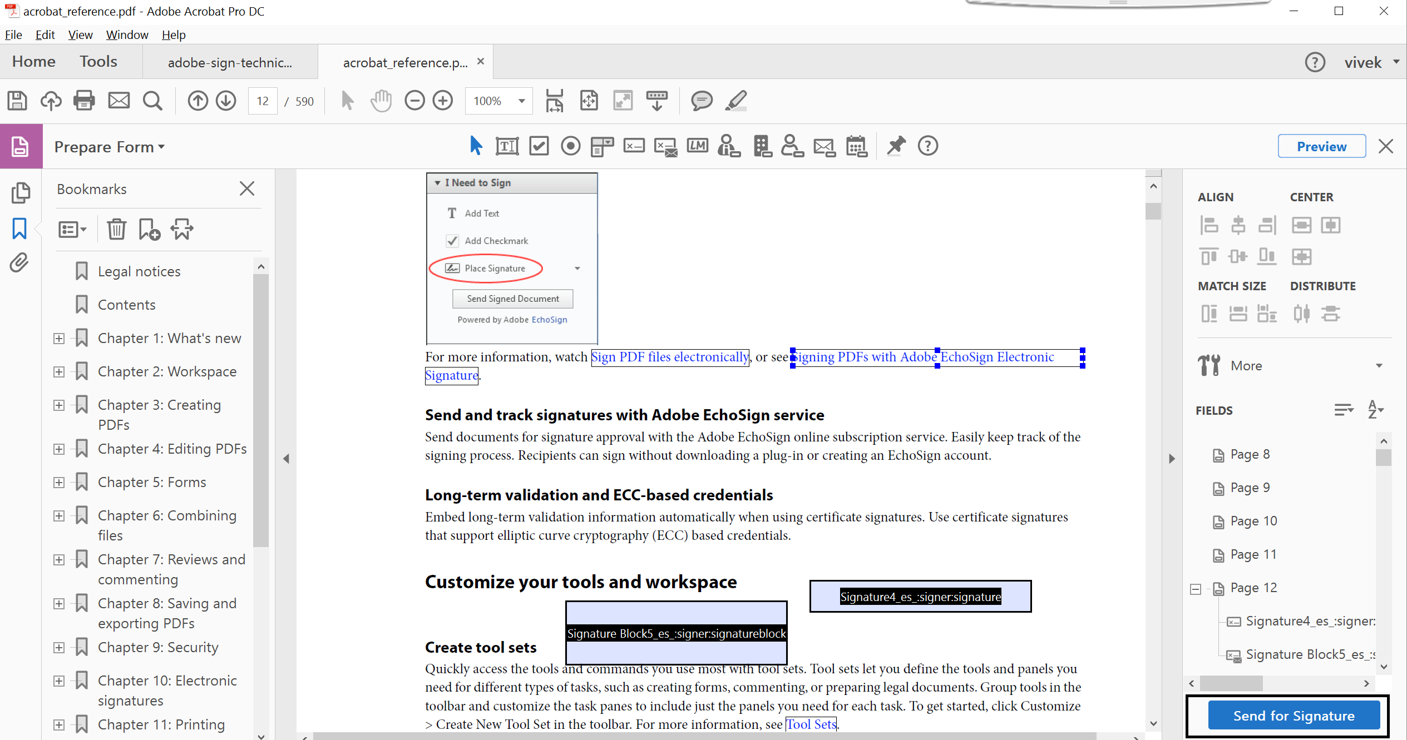
Task: Click the Zoom In plus icon
Action: (443, 101)
